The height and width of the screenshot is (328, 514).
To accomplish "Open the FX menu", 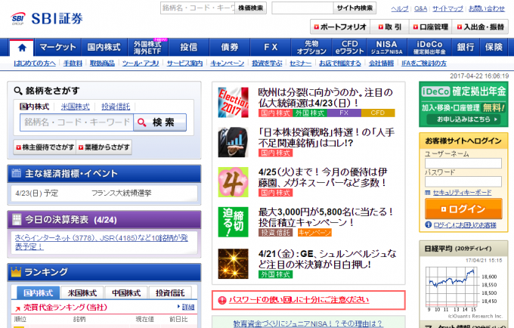I will pyautogui.click(x=271, y=47).
